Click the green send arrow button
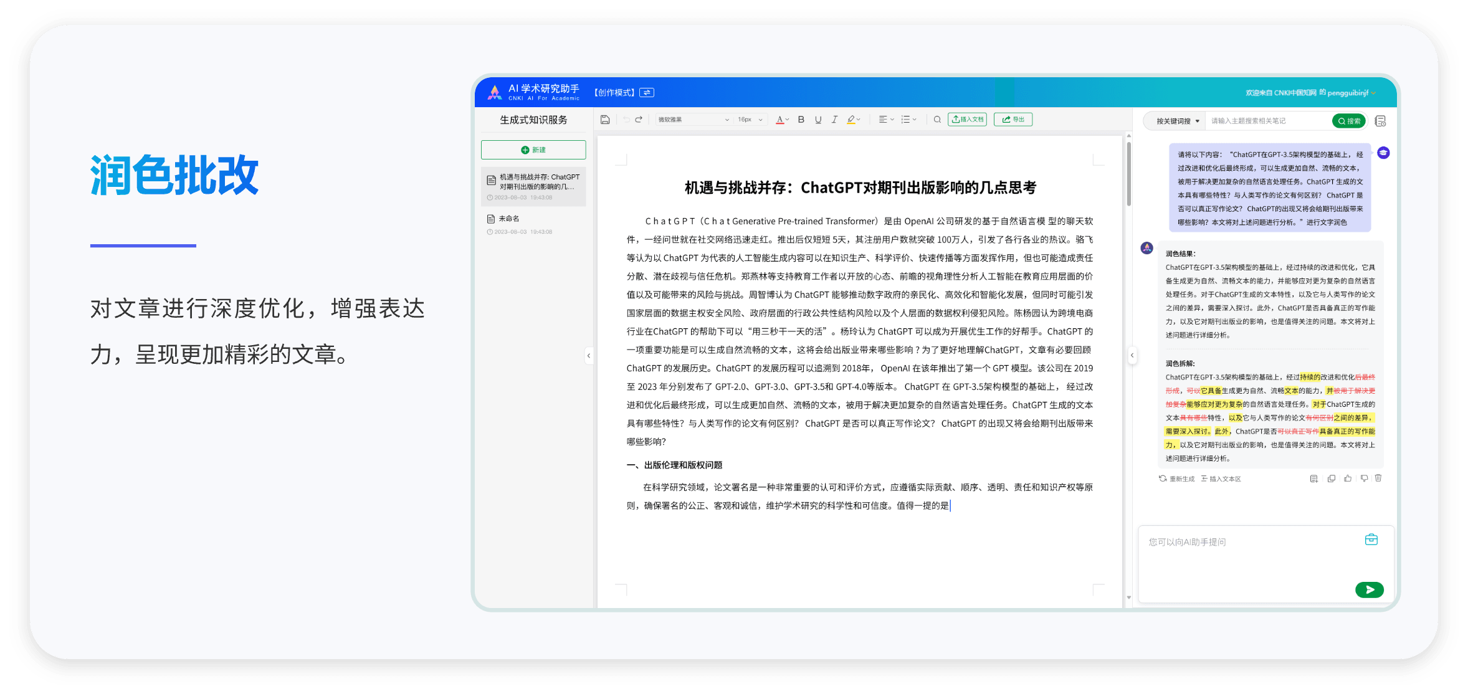The width and height of the screenshot is (1468, 694). point(1369,589)
